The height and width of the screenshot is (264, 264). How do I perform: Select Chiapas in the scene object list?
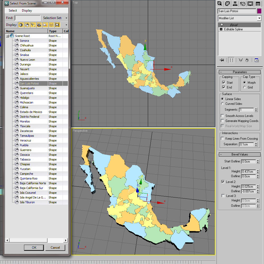tap(25, 164)
